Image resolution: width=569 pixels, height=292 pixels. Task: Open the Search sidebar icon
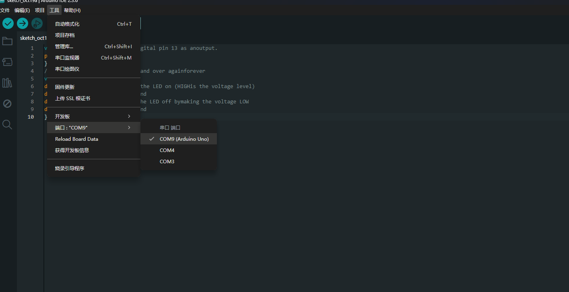[7, 125]
